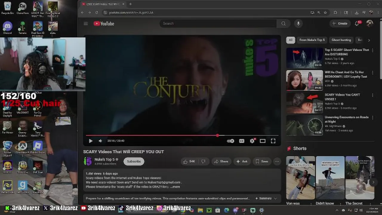This screenshot has width=382, height=215.
Task: Show hidden system tray icons chevron
Action: (x=337, y=210)
